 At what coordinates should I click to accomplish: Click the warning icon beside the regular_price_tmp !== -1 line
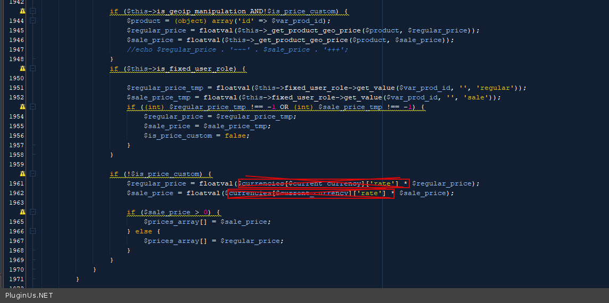(22, 107)
